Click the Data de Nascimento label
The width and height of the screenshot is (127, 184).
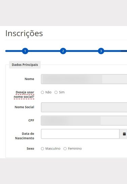[x=24, y=136]
